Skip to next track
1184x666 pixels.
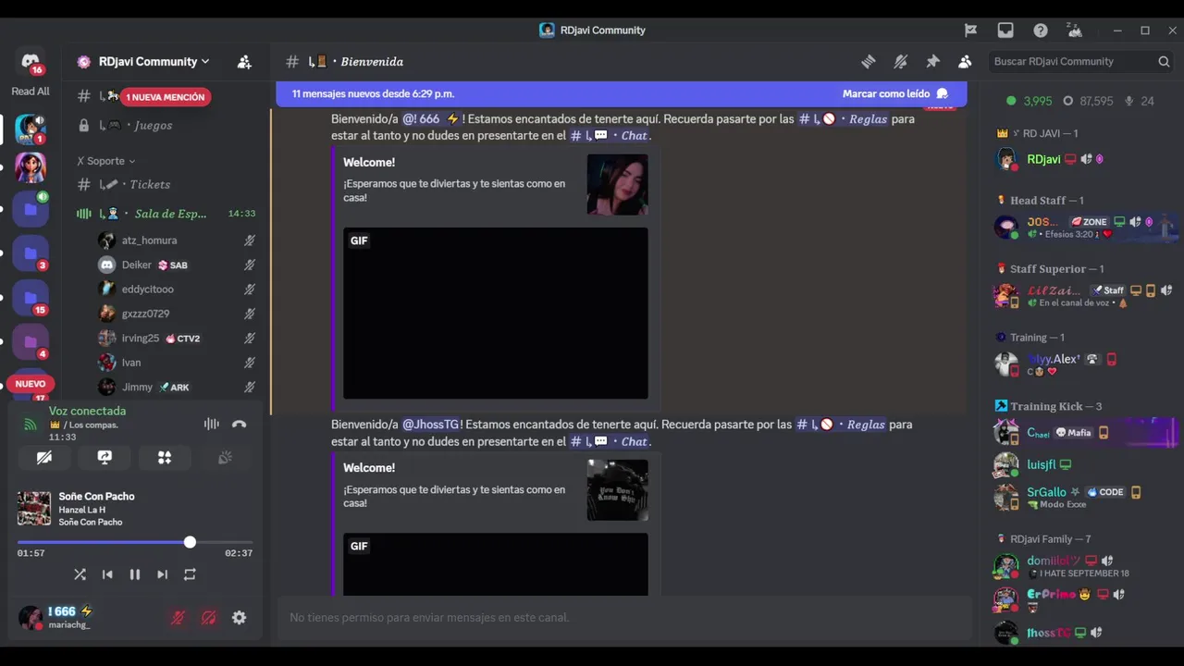click(x=162, y=574)
